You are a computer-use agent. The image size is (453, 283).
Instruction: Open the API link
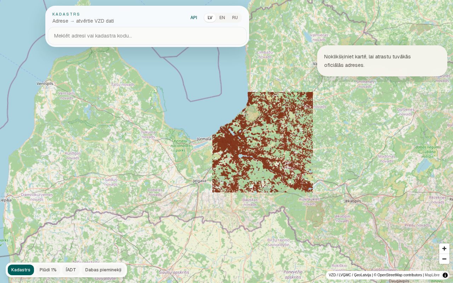pyautogui.click(x=194, y=18)
